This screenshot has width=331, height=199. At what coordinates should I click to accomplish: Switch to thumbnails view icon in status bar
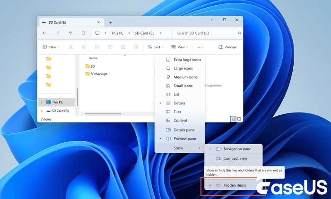(x=239, y=119)
